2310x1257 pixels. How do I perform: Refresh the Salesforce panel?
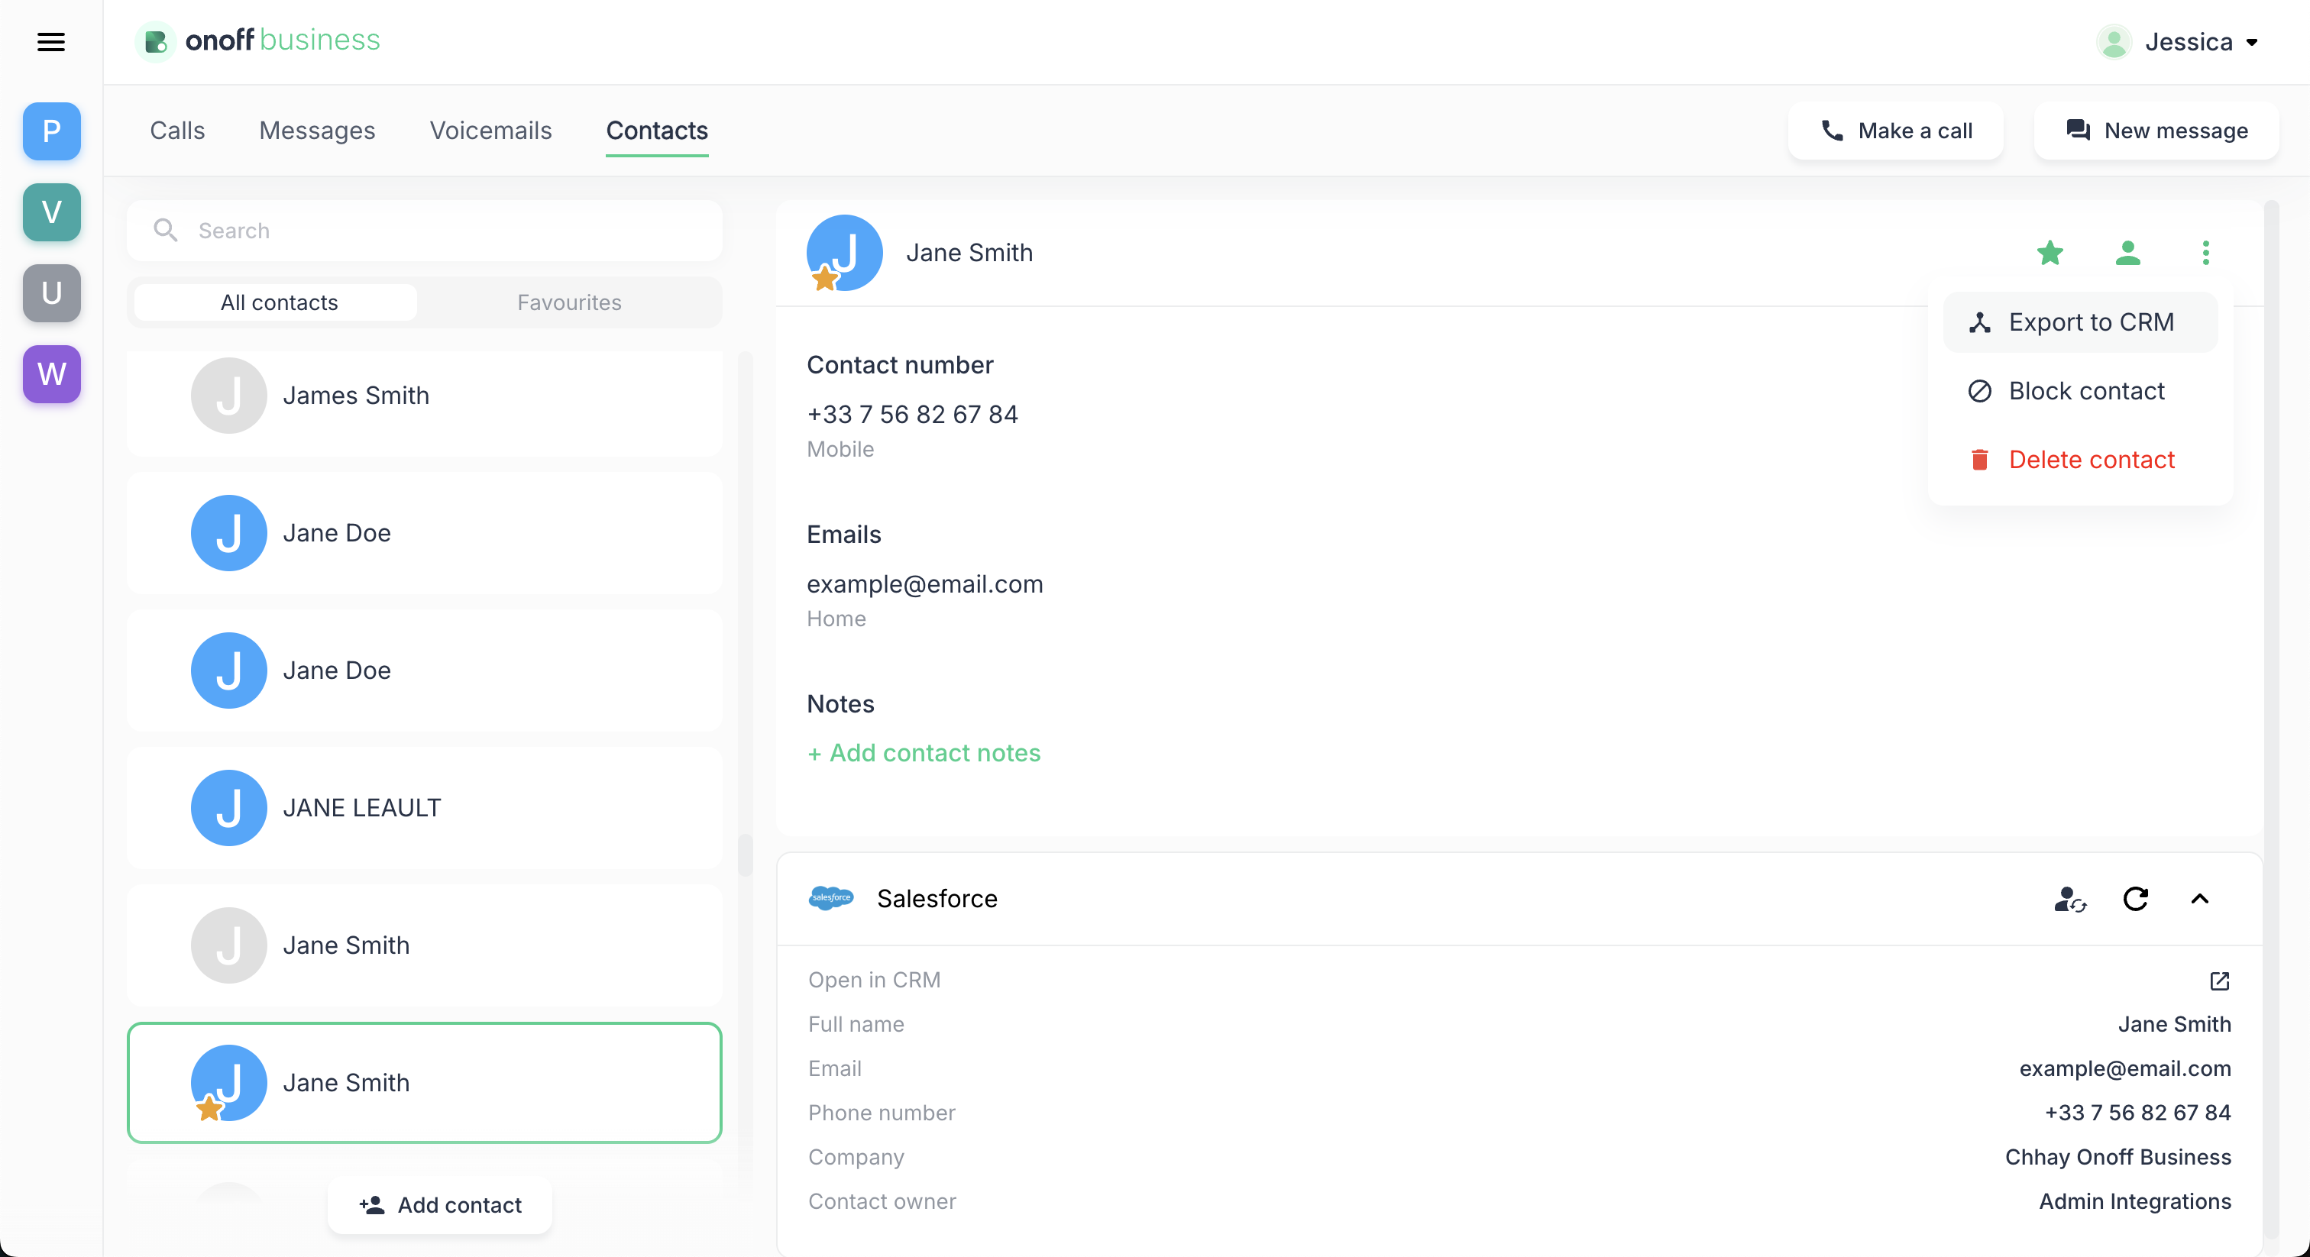point(2136,900)
